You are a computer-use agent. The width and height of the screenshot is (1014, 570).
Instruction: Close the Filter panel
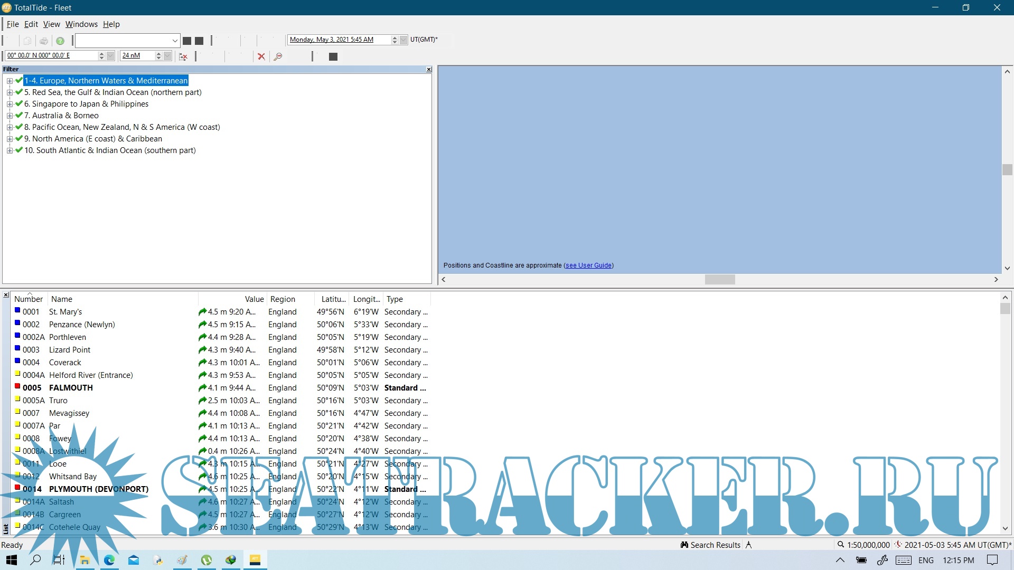coord(429,69)
